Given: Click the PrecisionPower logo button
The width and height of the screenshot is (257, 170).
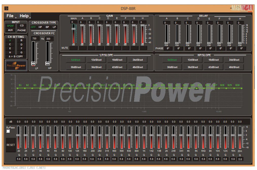Looking at the screenshot, I should pos(16,65).
